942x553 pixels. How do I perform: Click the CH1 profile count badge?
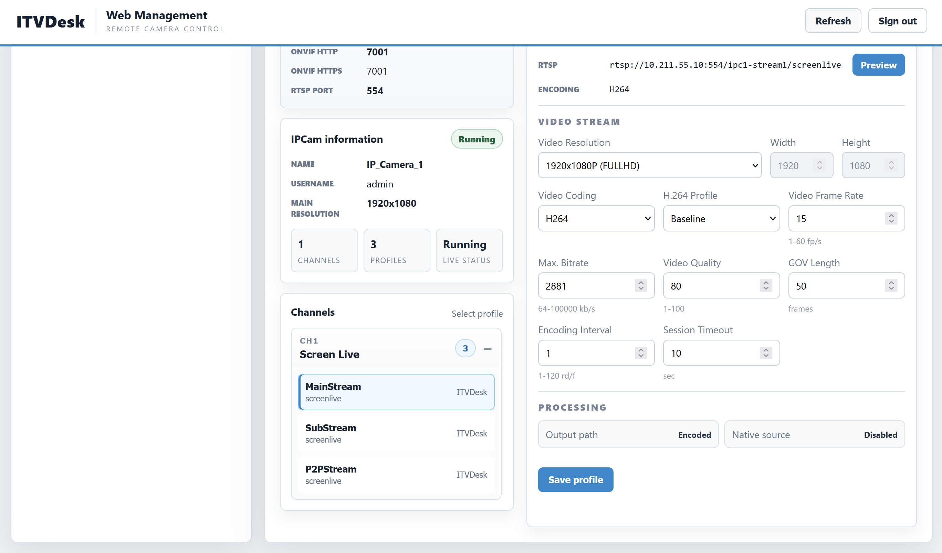coord(465,348)
